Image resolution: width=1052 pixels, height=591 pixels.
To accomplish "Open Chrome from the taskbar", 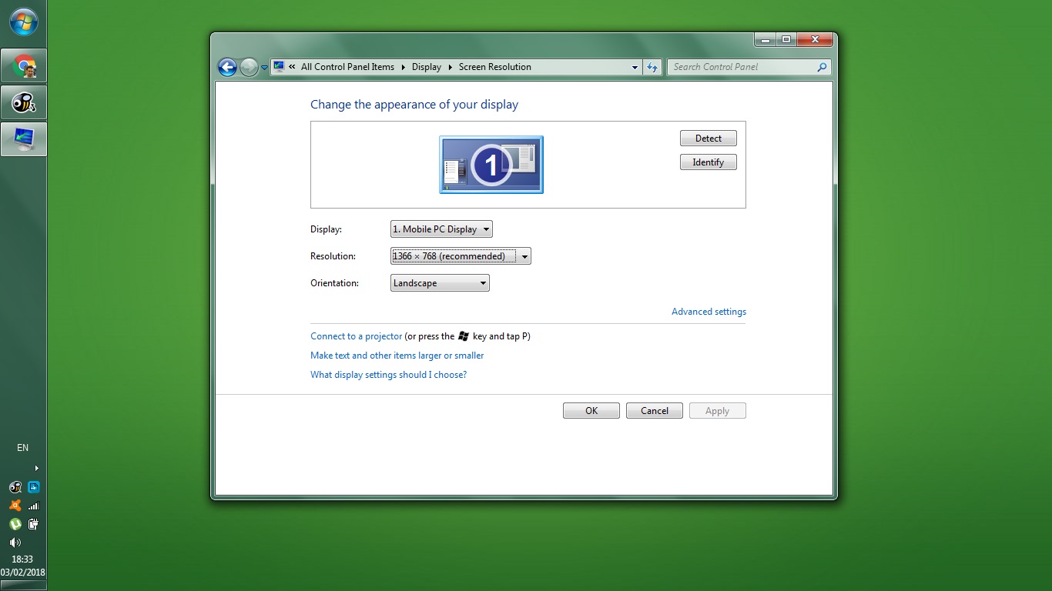I will tap(24, 65).
